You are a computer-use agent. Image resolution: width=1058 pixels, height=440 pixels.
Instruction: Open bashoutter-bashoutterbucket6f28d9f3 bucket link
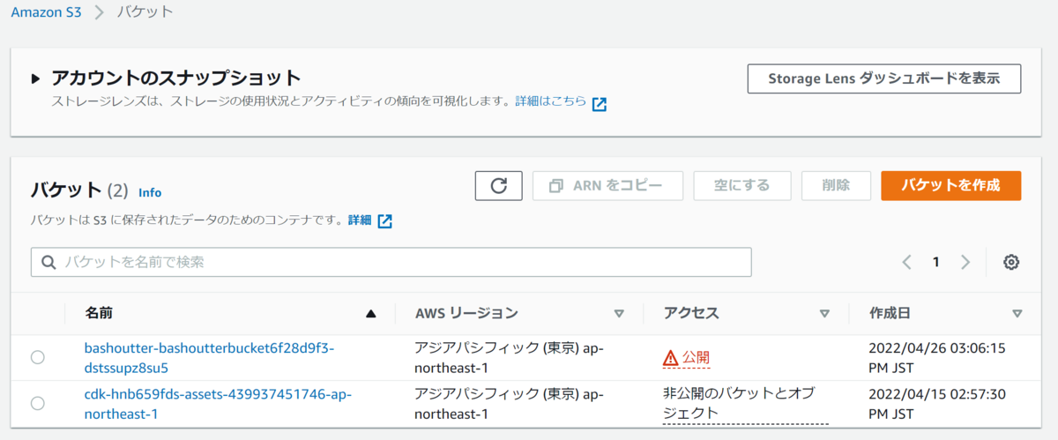[x=209, y=357]
